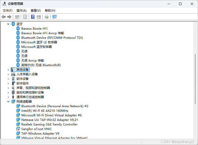Go forward using the right arrow toolbar icon
The image size is (198, 145).
(9, 17)
